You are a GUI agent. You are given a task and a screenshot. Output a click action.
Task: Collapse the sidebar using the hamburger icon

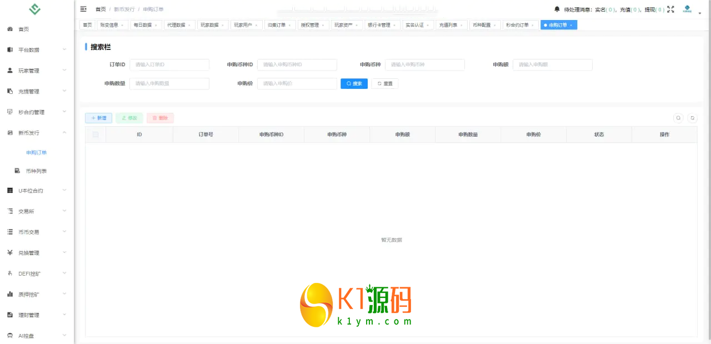83,9
